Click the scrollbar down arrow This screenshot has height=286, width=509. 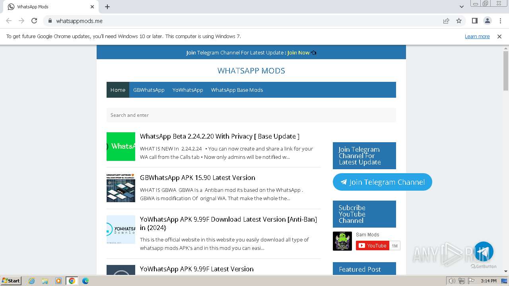tap(506, 271)
